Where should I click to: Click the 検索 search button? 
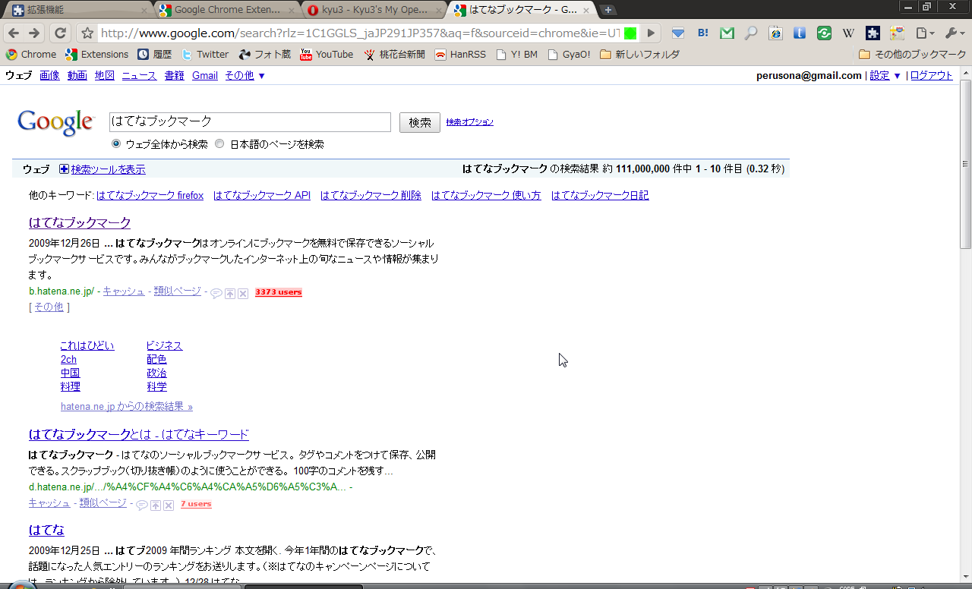pos(420,122)
